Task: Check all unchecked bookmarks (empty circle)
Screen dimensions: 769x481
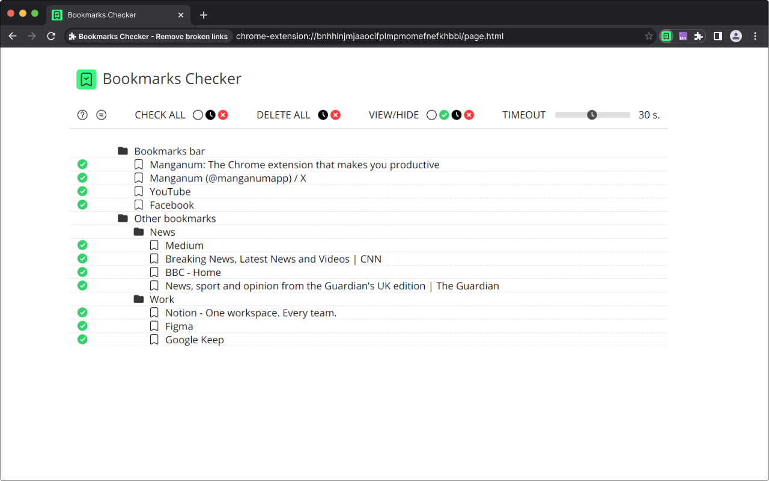Action: tap(198, 115)
